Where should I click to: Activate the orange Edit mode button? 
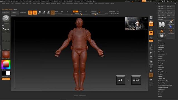click(x=30, y=12)
